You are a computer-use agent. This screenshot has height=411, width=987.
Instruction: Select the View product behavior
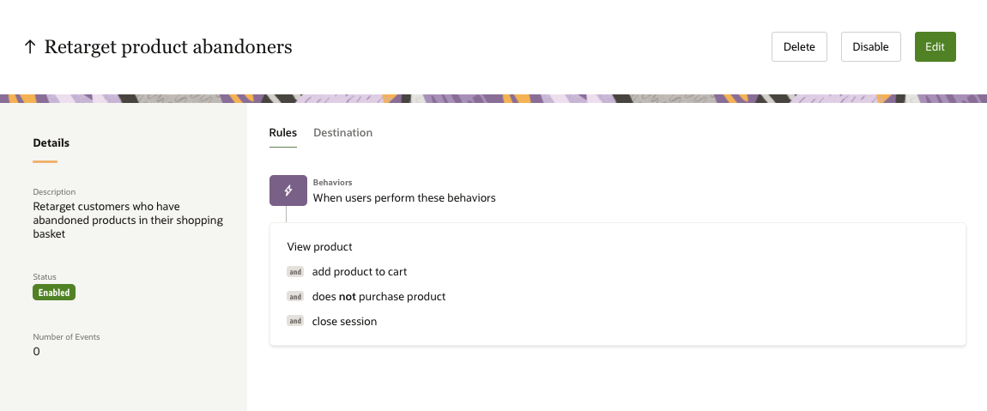[320, 247]
